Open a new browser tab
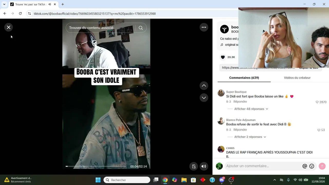Screen dimensions: 329x185 [63, 4]
